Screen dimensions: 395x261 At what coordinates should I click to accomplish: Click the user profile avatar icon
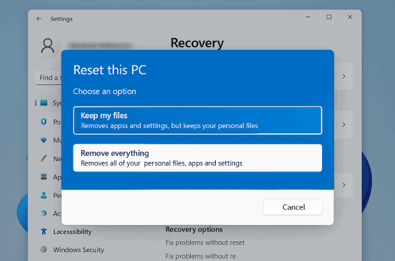pos(48,45)
